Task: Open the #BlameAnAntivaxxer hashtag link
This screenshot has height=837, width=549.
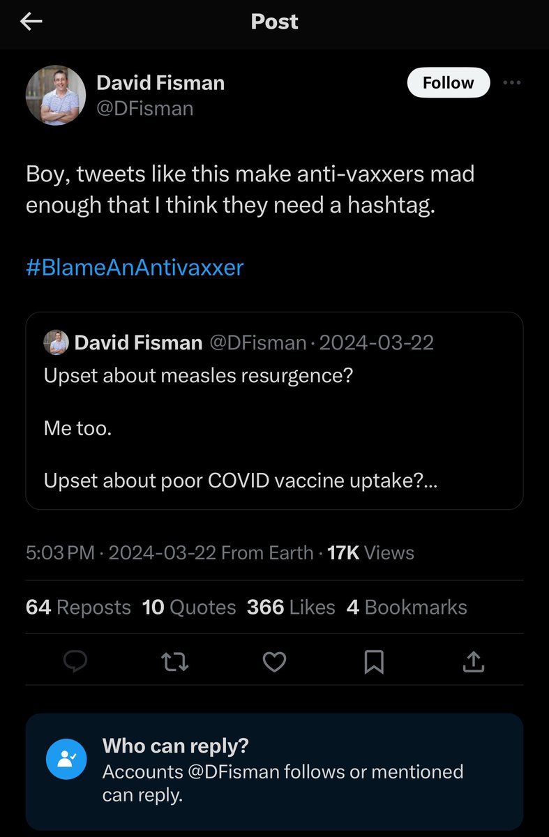Action: (135, 268)
